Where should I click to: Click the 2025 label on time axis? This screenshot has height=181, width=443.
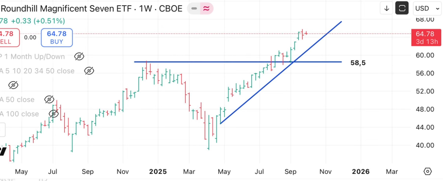[158, 172]
